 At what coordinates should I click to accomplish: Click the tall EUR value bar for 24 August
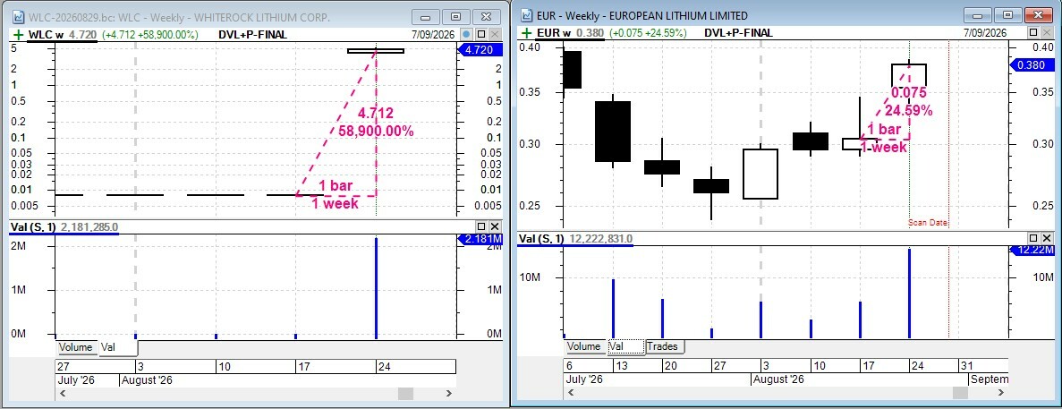[909, 294]
